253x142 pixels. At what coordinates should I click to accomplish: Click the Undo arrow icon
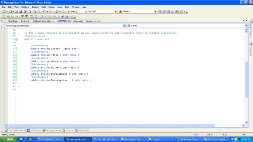click(x=44, y=12)
